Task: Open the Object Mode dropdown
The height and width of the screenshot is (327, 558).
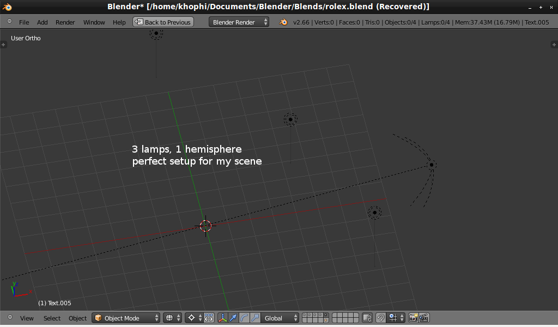Action: pyautogui.click(x=126, y=318)
